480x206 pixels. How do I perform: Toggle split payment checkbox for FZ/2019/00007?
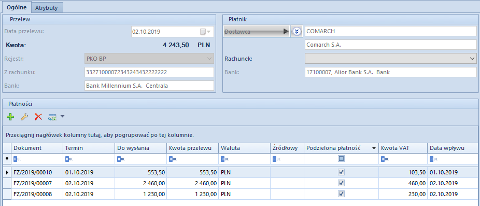[x=341, y=183]
